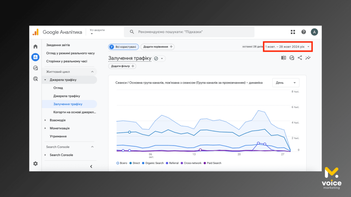Screen dimensions: 351x197
Task: Open Огляд у режимі реального часу
Action: click(70, 53)
